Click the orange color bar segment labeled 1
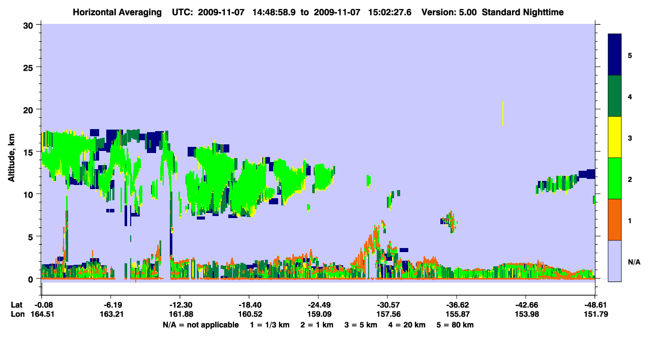The height and width of the screenshot is (339, 661). coord(615,220)
